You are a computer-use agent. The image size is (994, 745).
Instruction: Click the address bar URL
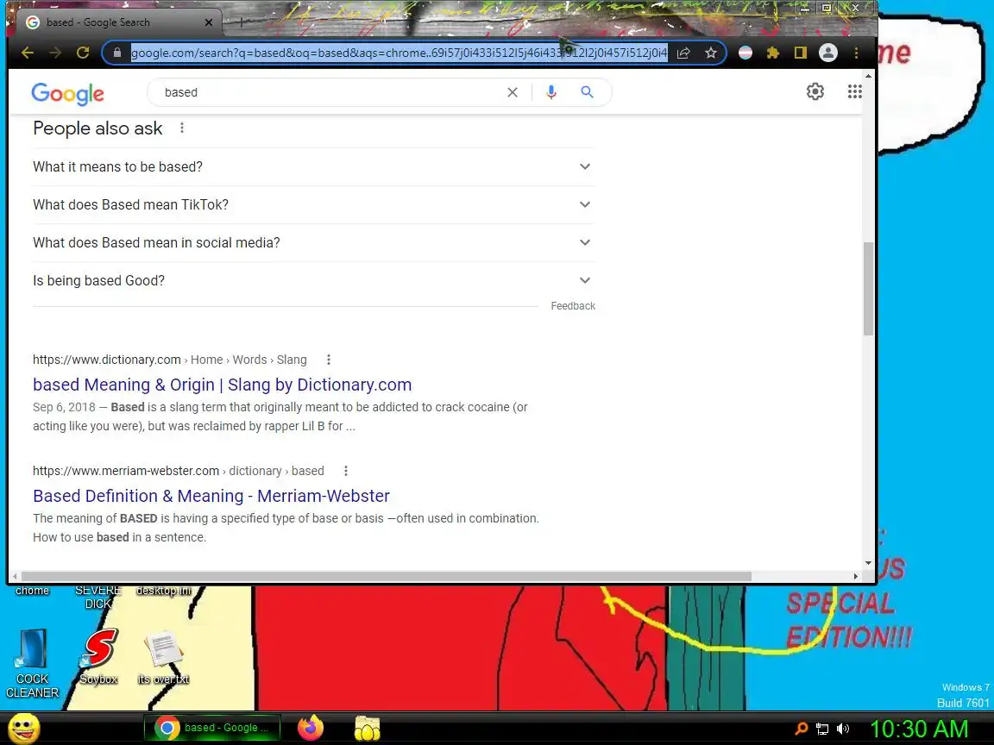(399, 53)
